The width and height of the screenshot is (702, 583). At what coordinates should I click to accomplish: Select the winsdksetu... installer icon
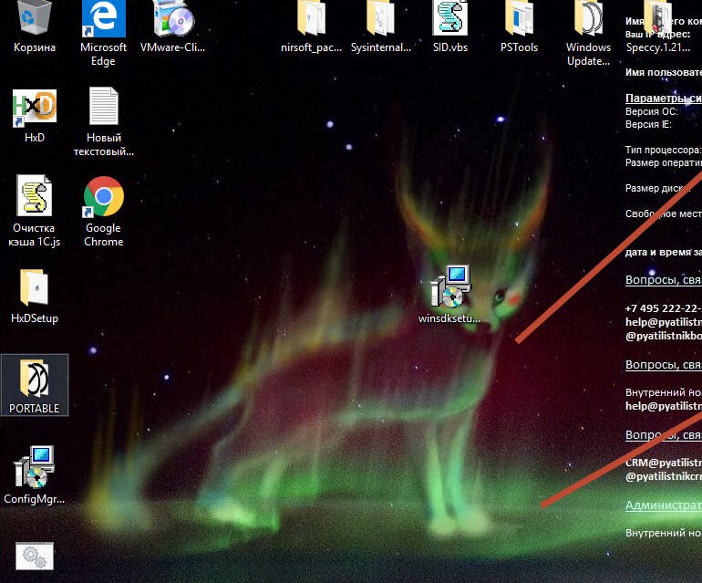pyautogui.click(x=449, y=295)
